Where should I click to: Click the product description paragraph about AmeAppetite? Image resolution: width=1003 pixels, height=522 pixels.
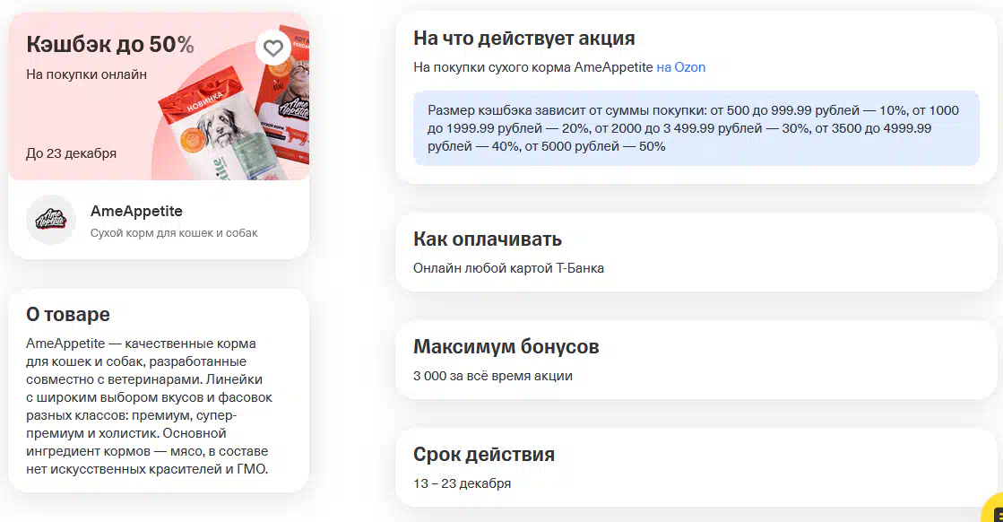(x=149, y=406)
